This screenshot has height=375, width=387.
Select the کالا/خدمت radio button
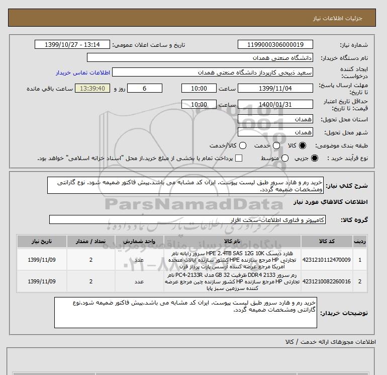(243, 145)
